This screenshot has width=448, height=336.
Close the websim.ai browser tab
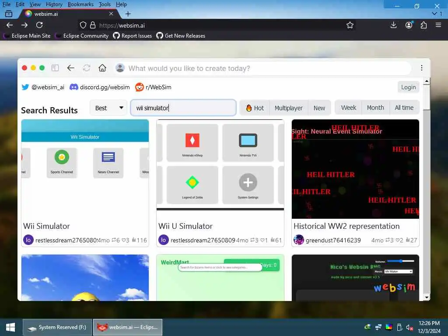pos(111,14)
